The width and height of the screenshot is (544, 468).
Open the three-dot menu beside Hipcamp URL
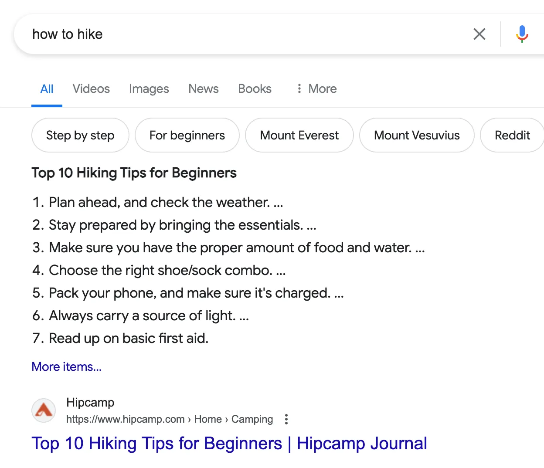click(286, 419)
